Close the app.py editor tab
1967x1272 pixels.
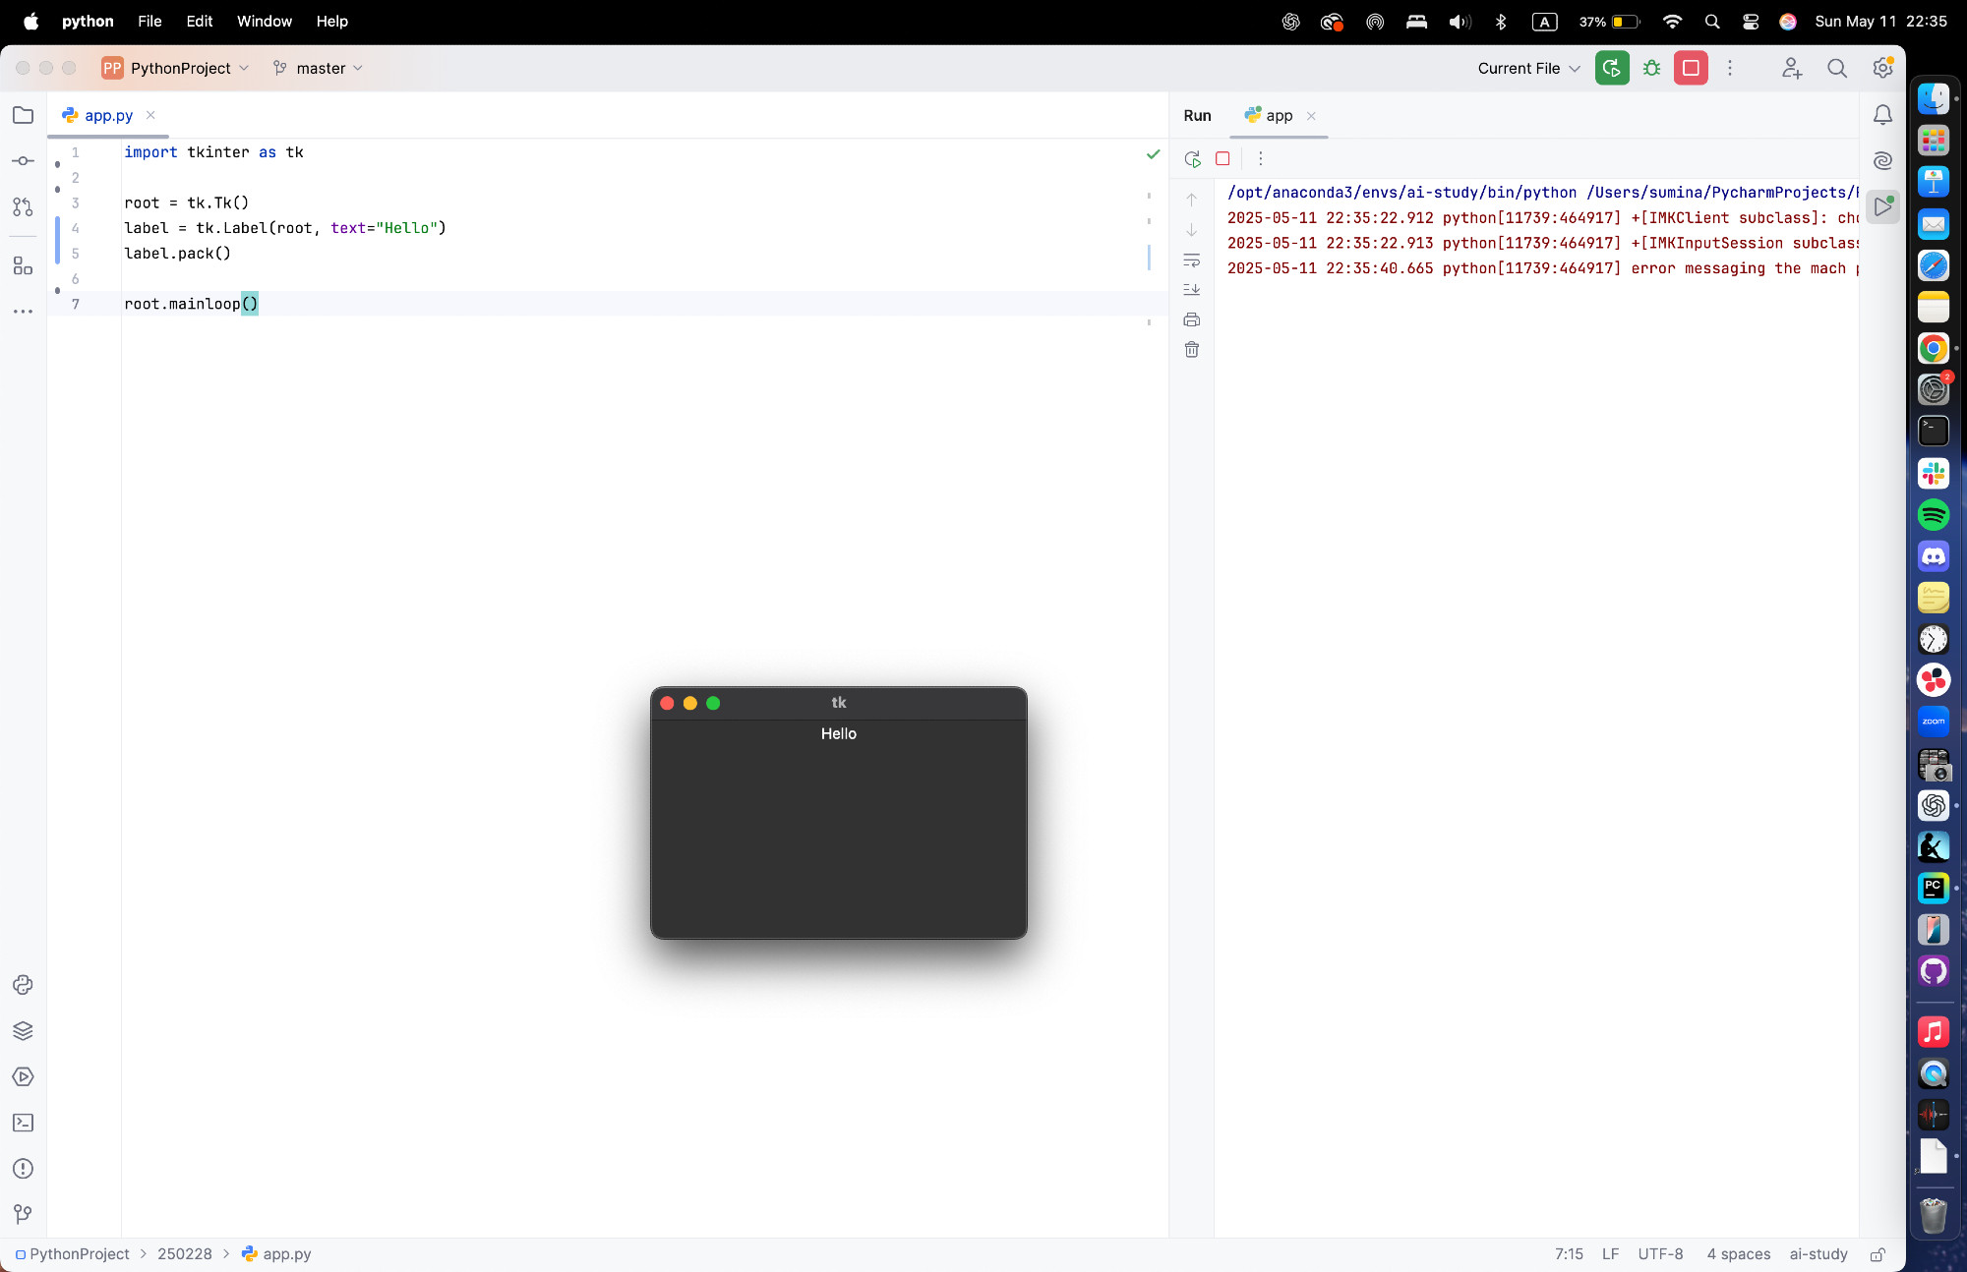150,115
